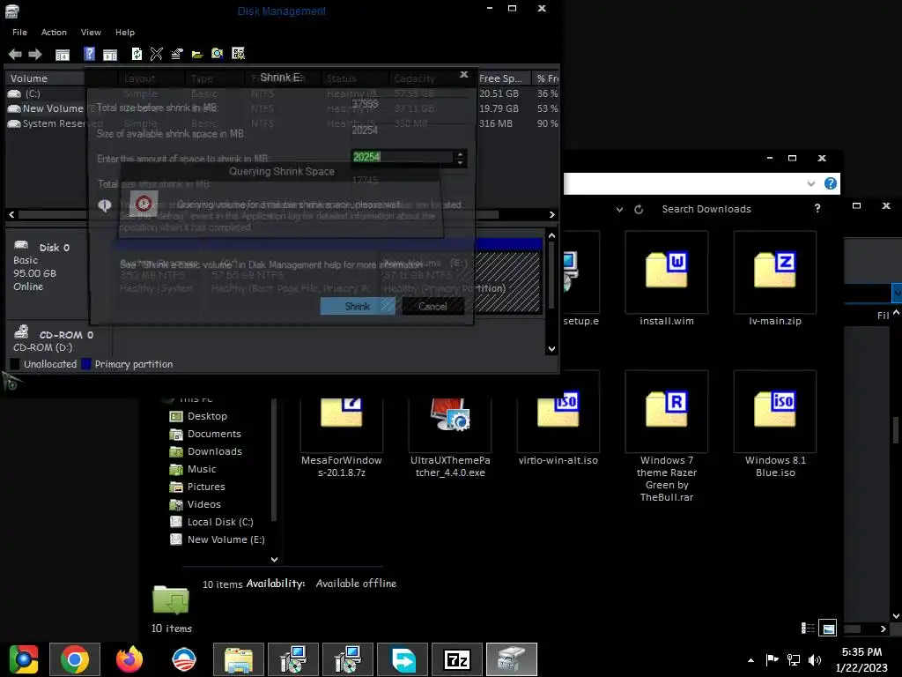Viewport: 902px width, 677px height.
Task: Click the Free Sp... column header
Action: point(504,78)
